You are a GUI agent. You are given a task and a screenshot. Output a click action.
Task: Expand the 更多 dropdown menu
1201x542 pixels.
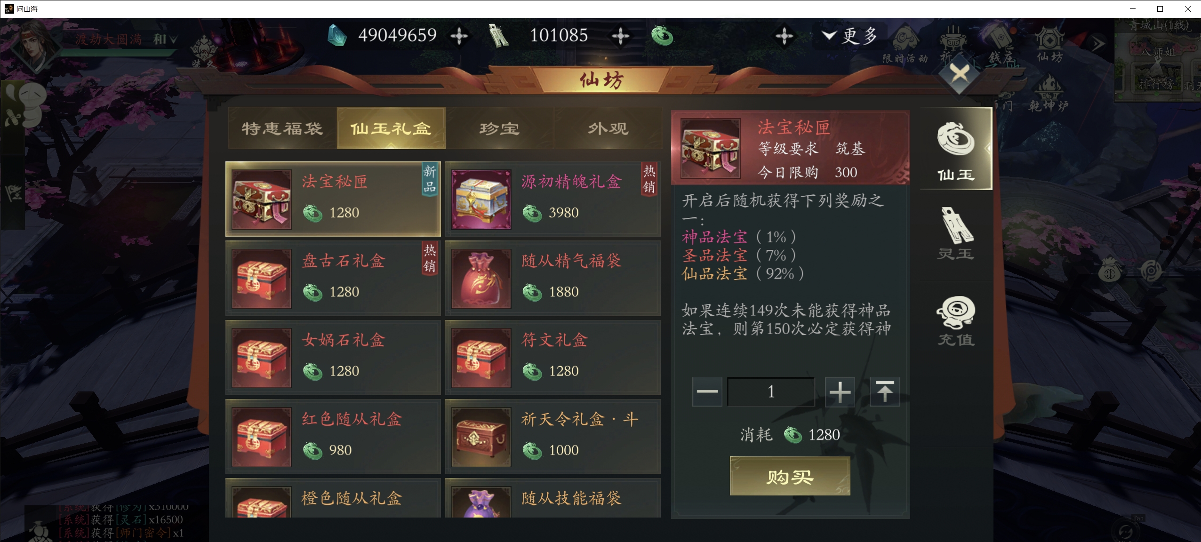pos(850,36)
